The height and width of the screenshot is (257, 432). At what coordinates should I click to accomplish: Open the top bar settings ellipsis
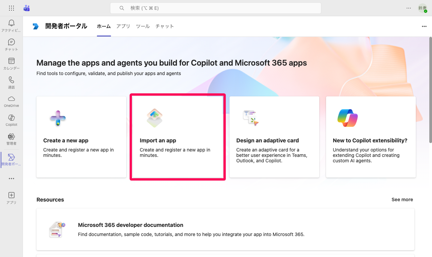pos(409,8)
